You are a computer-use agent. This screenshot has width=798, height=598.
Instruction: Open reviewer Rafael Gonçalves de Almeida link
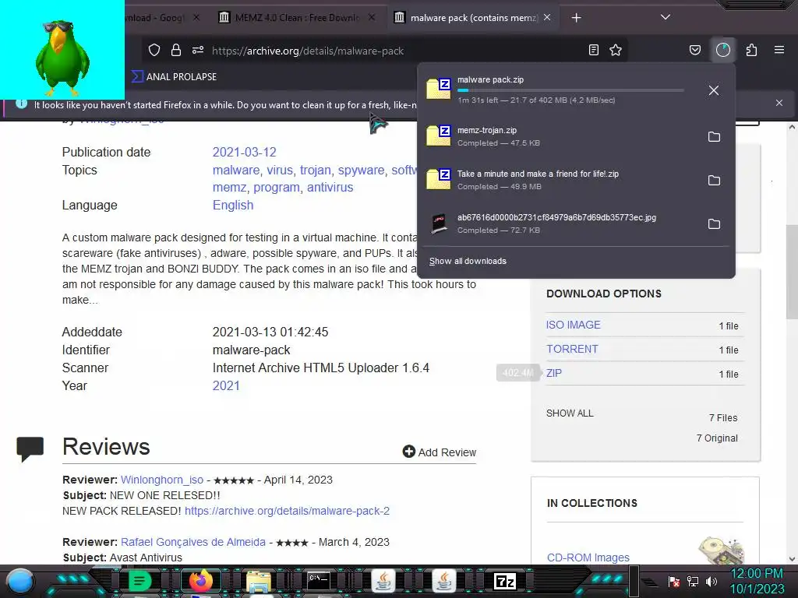click(193, 542)
